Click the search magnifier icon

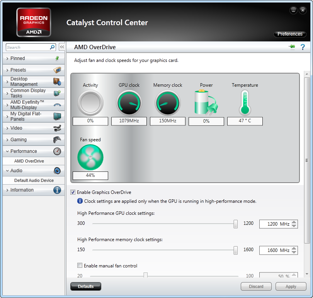52,47
